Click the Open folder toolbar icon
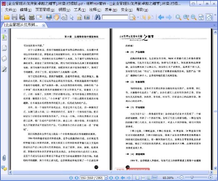This screenshot has width=218, height=181. 7,17
